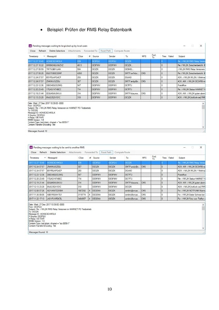Click Forwarded To in the 'another RMS' window toolbar
Viewport: 219px width, 310px height.
[x=91, y=152]
